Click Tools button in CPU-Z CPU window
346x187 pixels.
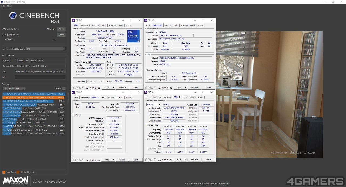click(107, 87)
